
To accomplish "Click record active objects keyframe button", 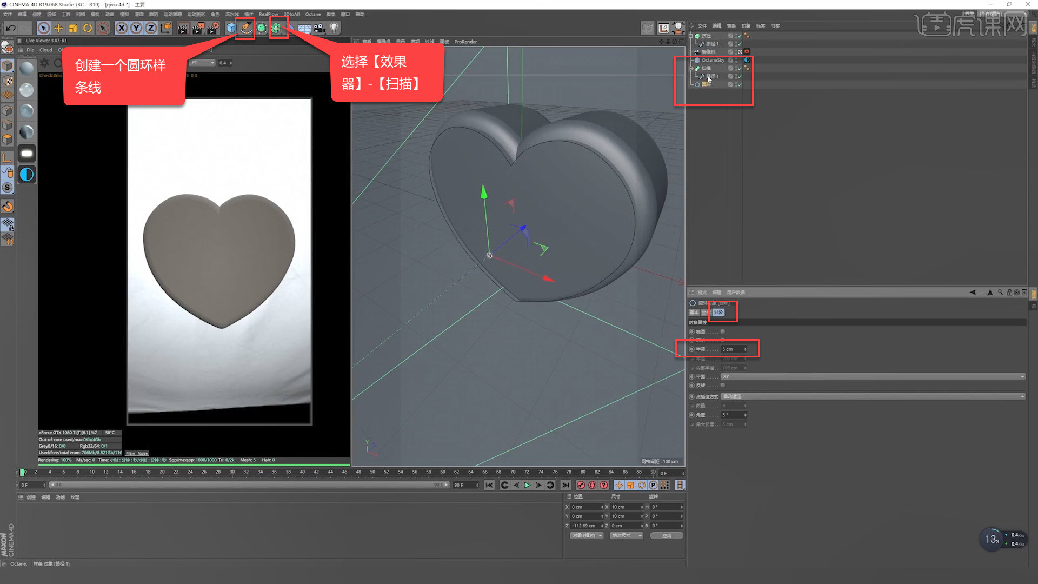I will [581, 485].
